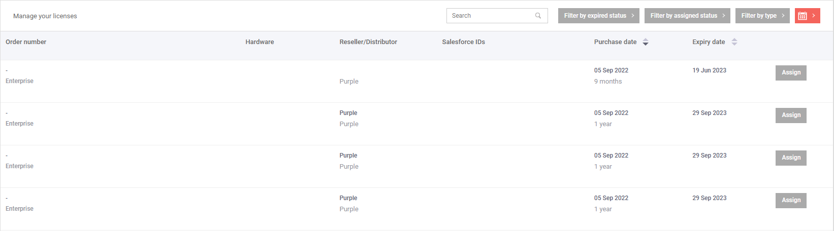Sort by Expiry date arrows
The height and width of the screenshot is (231, 834).
coord(734,42)
